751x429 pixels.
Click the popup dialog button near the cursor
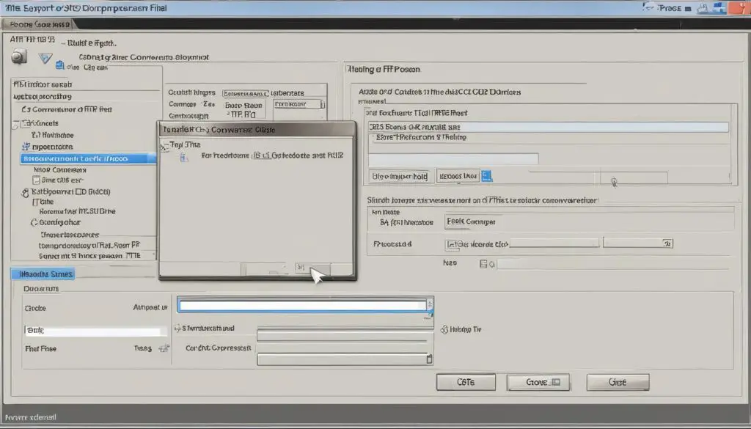pyautogui.click(x=312, y=268)
